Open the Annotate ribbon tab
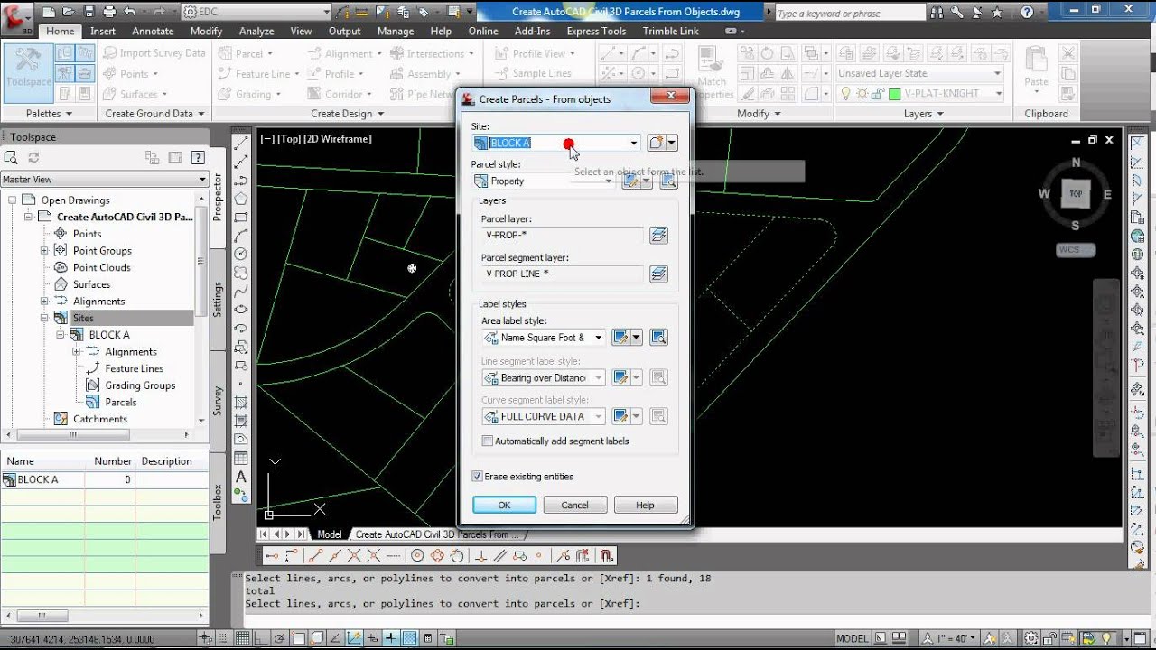This screenshot has height=650, width=1156. click(153, 31)
